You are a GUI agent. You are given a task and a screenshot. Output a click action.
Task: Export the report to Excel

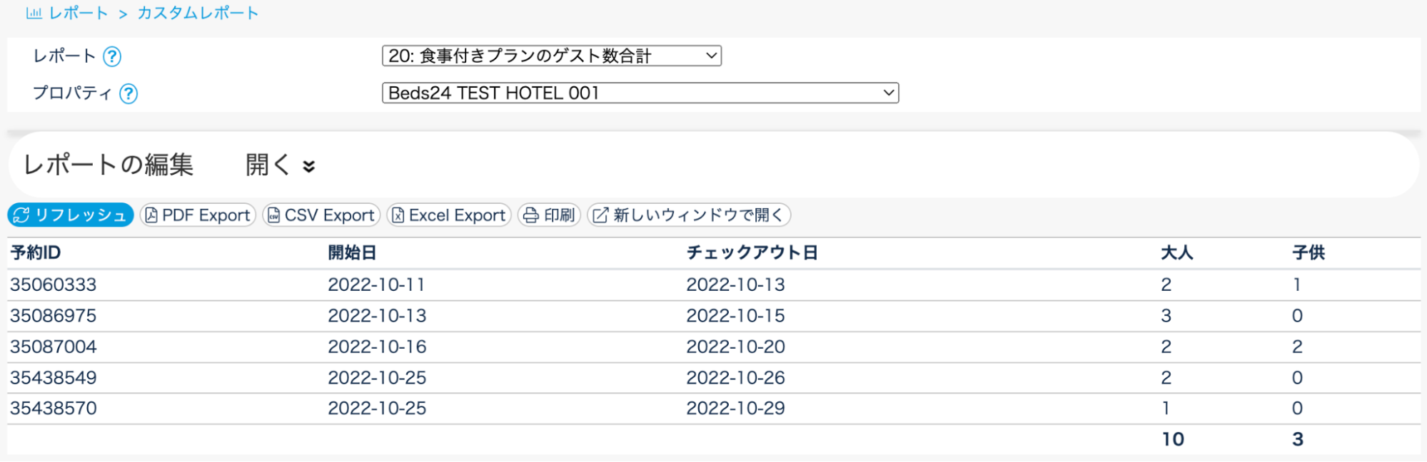click(449, 215)
